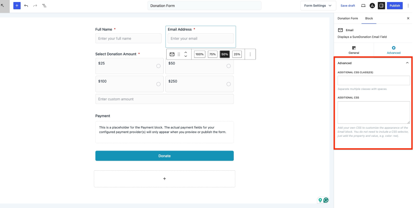The width and height of the screenshot is (414, 208).
Task: Toggle the settings sidebar panel icon
Action: point(381,6)
